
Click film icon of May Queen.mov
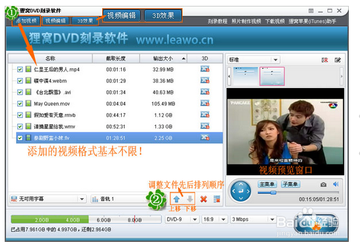coord(28,103)
